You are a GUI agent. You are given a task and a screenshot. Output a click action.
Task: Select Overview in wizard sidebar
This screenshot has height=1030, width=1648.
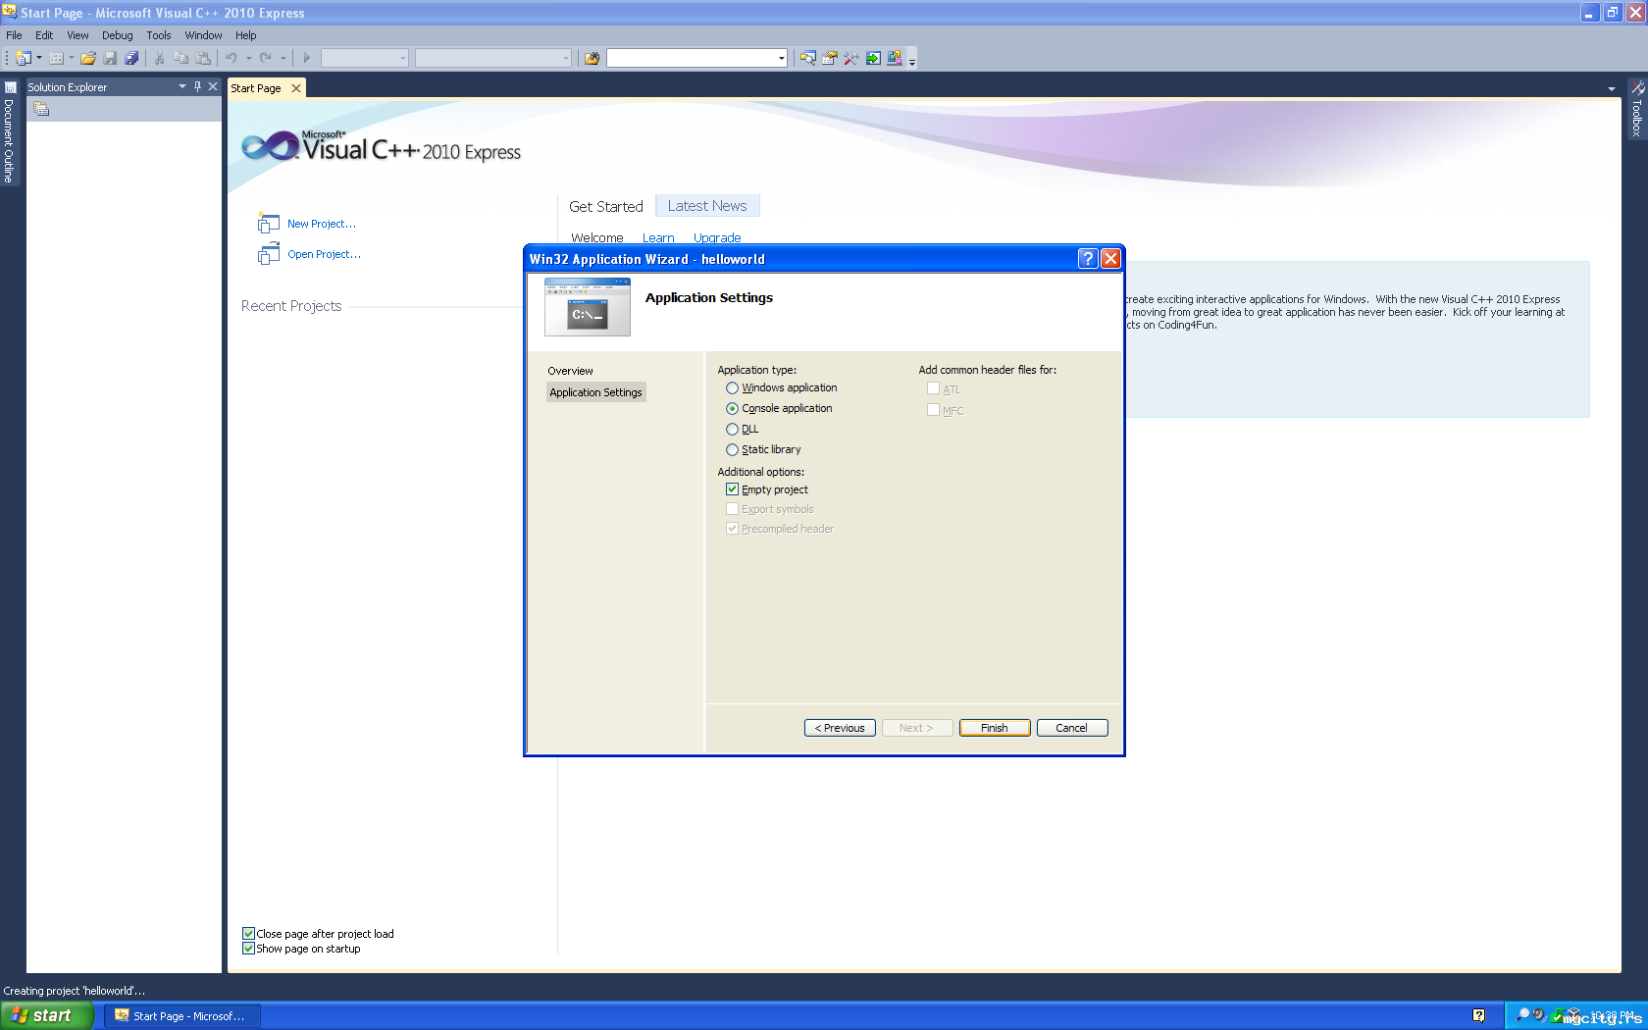click(x=571, y=371)
